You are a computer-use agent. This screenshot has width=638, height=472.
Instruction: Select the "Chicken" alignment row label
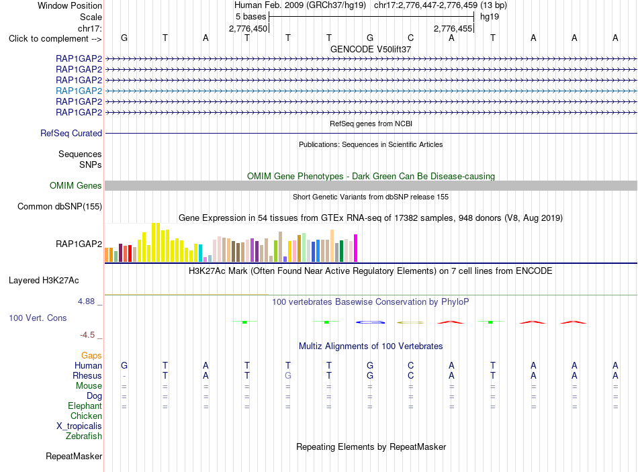pos(86,416)
